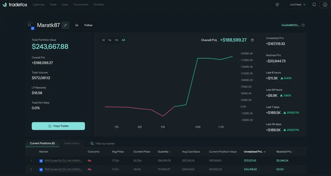This screenshot has width=331, height=176.
Task: Click the Current Position Value column header
Action: click(223, 152)
